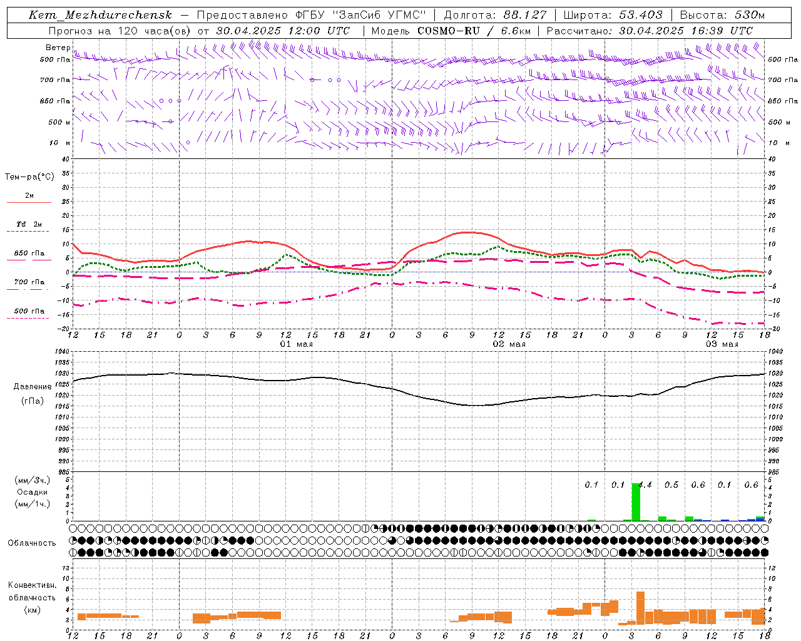The width and height of the screenshot is (801, 641).
Task: Click 'Модель COSMO-RU / 6.6км' label
Action: point(451,31)
